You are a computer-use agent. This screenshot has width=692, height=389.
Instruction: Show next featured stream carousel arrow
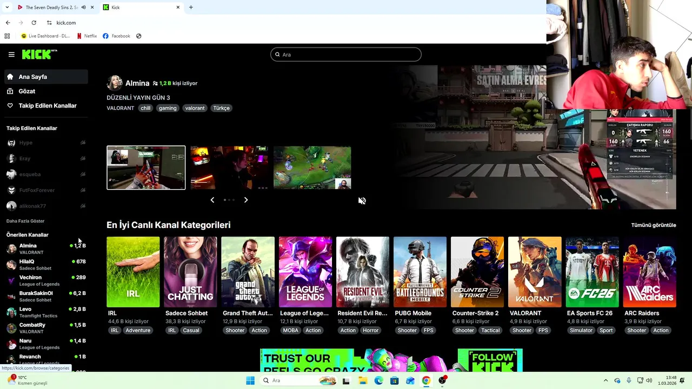pyautogui.click(x=246, y=200)
